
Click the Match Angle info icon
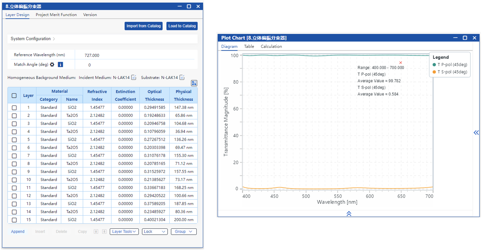coord(60,65)
